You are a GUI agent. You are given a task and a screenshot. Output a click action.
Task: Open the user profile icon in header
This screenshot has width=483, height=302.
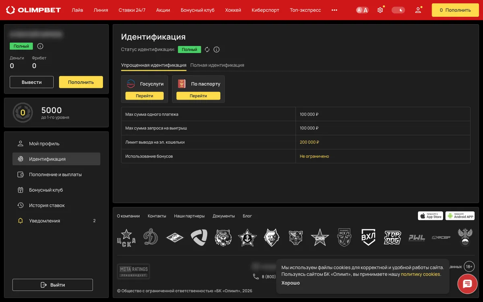[418, 10]
